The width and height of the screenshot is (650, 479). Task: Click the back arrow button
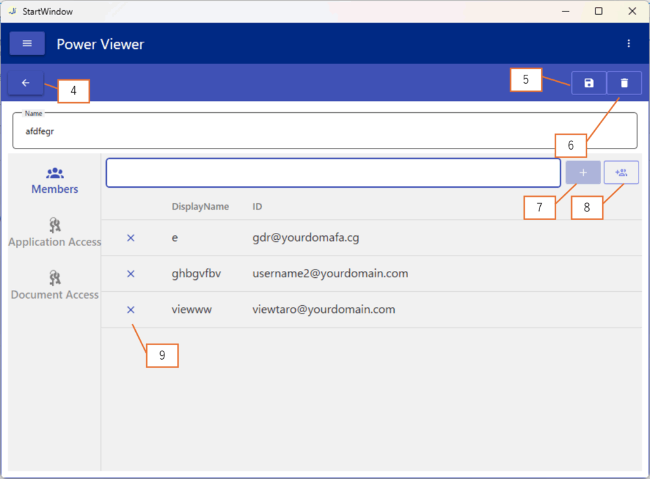click(x=26, y=83)
